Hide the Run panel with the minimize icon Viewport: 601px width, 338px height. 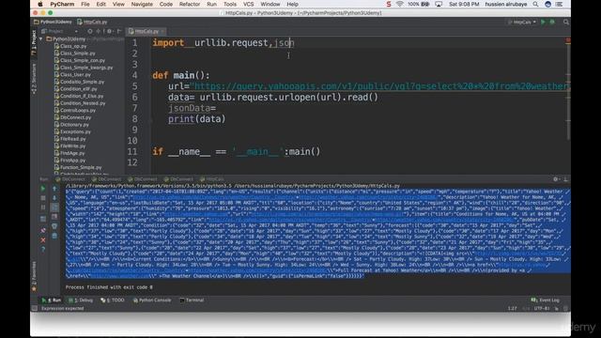[x=565, y=179]
